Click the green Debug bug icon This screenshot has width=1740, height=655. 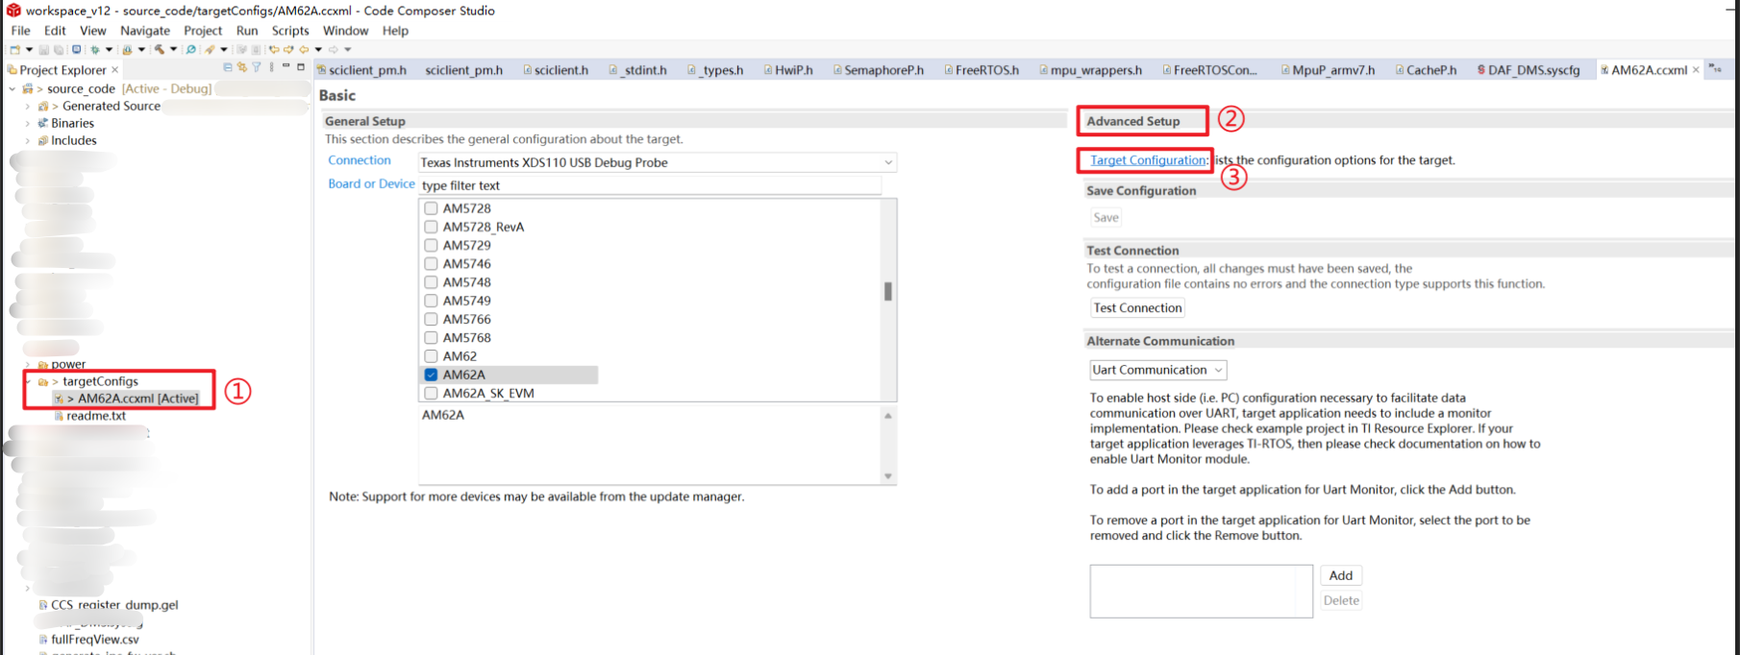tap(95, 49)
